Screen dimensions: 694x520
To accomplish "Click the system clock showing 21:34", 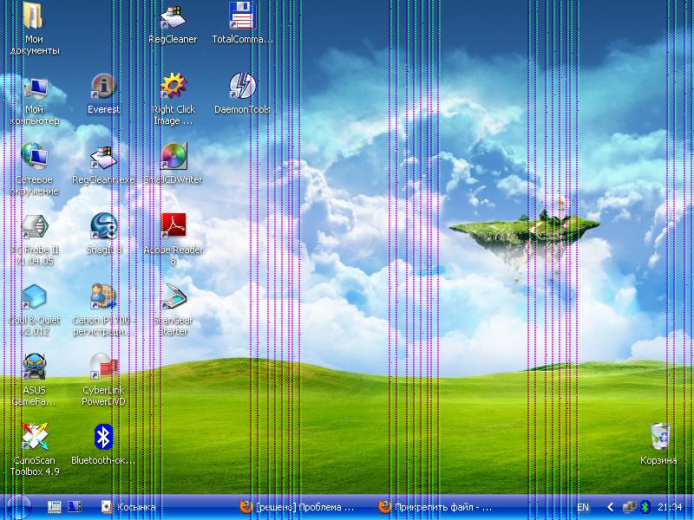I will click(x=670, y=507).
